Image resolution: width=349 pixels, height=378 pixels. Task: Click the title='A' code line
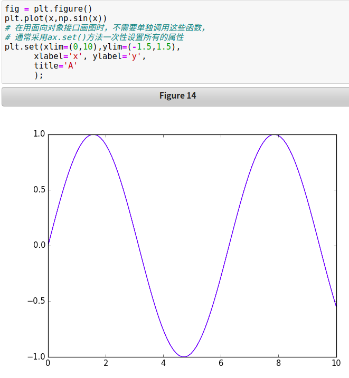(x=55, y=65)
